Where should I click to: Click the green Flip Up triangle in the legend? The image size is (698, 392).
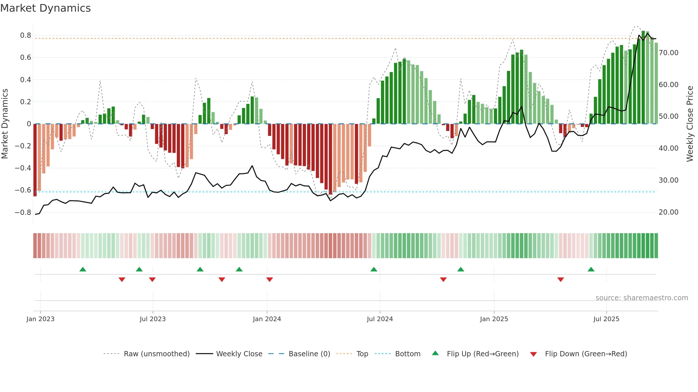[435, 353]
